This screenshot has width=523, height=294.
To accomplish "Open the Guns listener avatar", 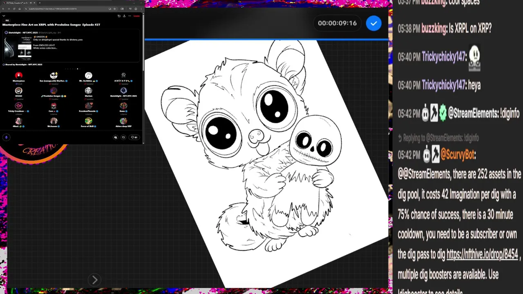I will (x=123, y=106).
